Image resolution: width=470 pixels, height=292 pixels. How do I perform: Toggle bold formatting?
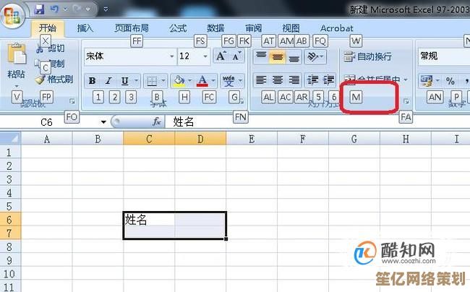point(92,80)
